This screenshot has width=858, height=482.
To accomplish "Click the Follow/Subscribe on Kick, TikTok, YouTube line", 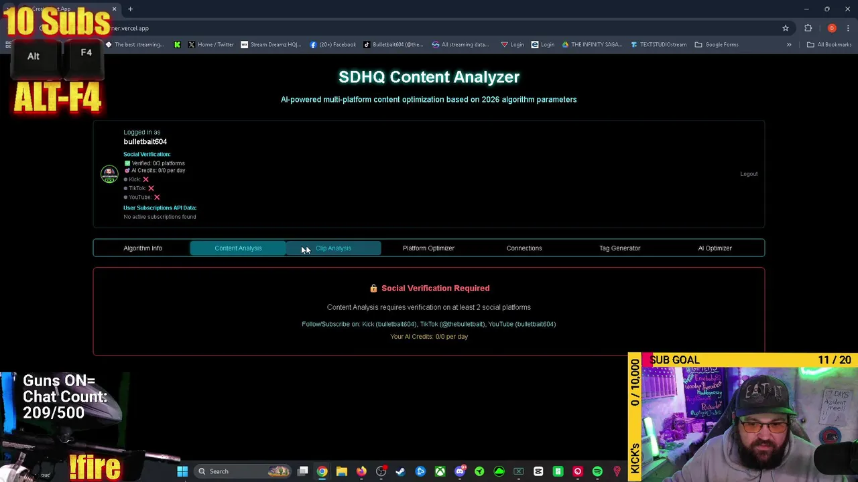I will point(428,324).
